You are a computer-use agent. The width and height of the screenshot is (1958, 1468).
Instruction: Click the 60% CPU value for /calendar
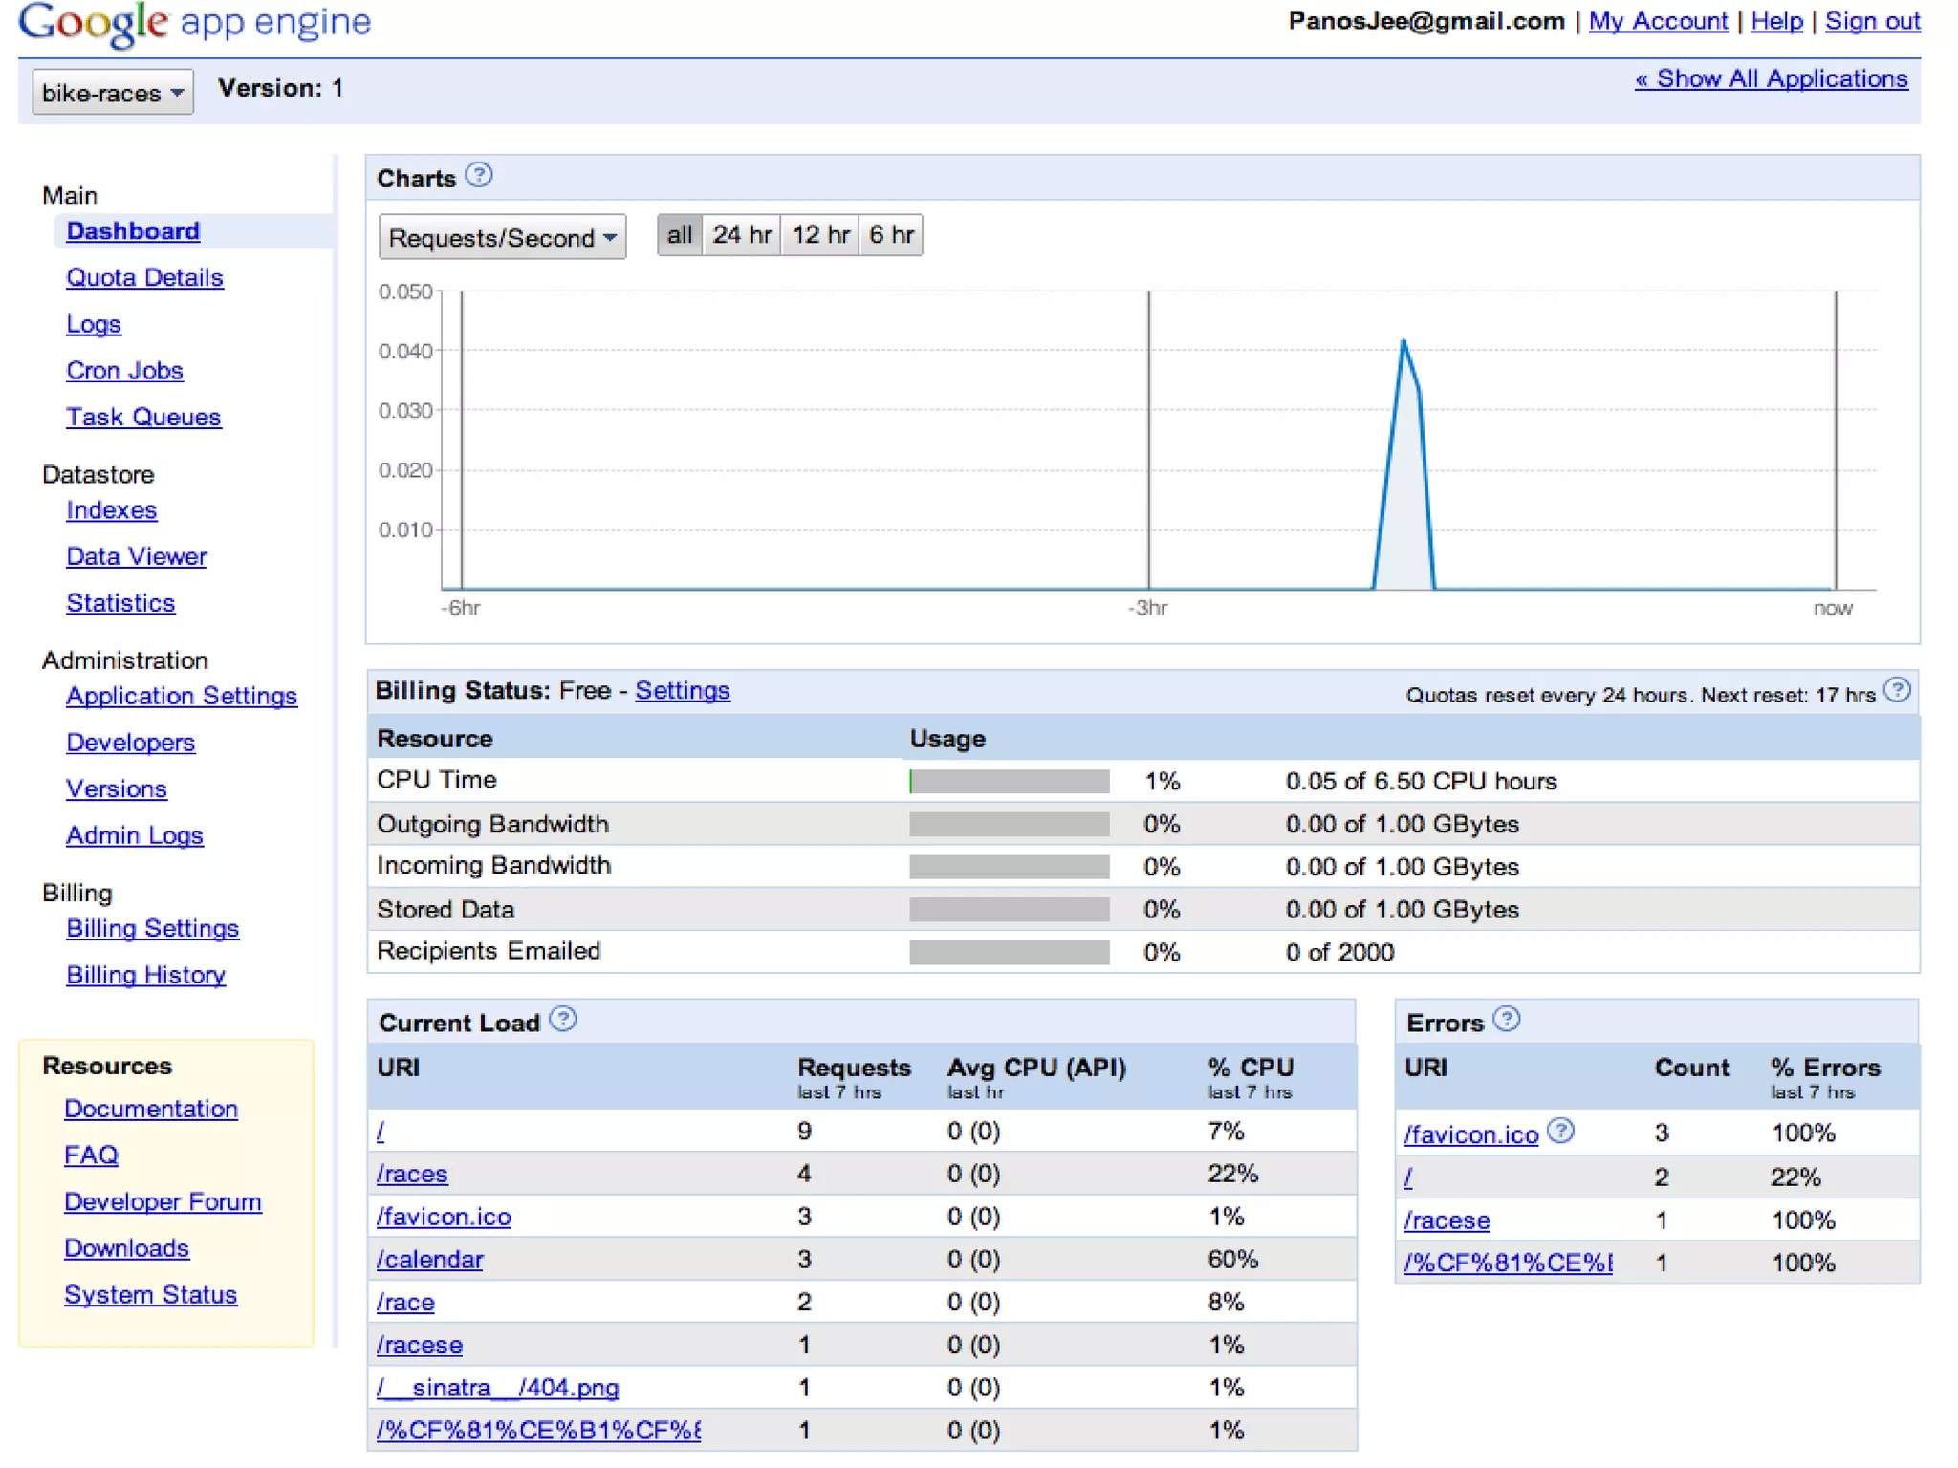(1233, 1260)
